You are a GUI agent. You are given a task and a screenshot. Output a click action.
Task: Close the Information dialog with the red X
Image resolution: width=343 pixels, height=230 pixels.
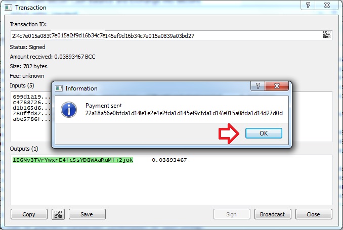pyautogui.click(x=277, y=86)
